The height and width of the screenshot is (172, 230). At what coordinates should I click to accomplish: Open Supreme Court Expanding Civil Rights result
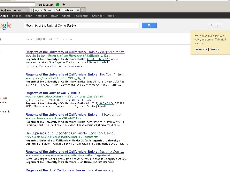click(x=71, y=133)
